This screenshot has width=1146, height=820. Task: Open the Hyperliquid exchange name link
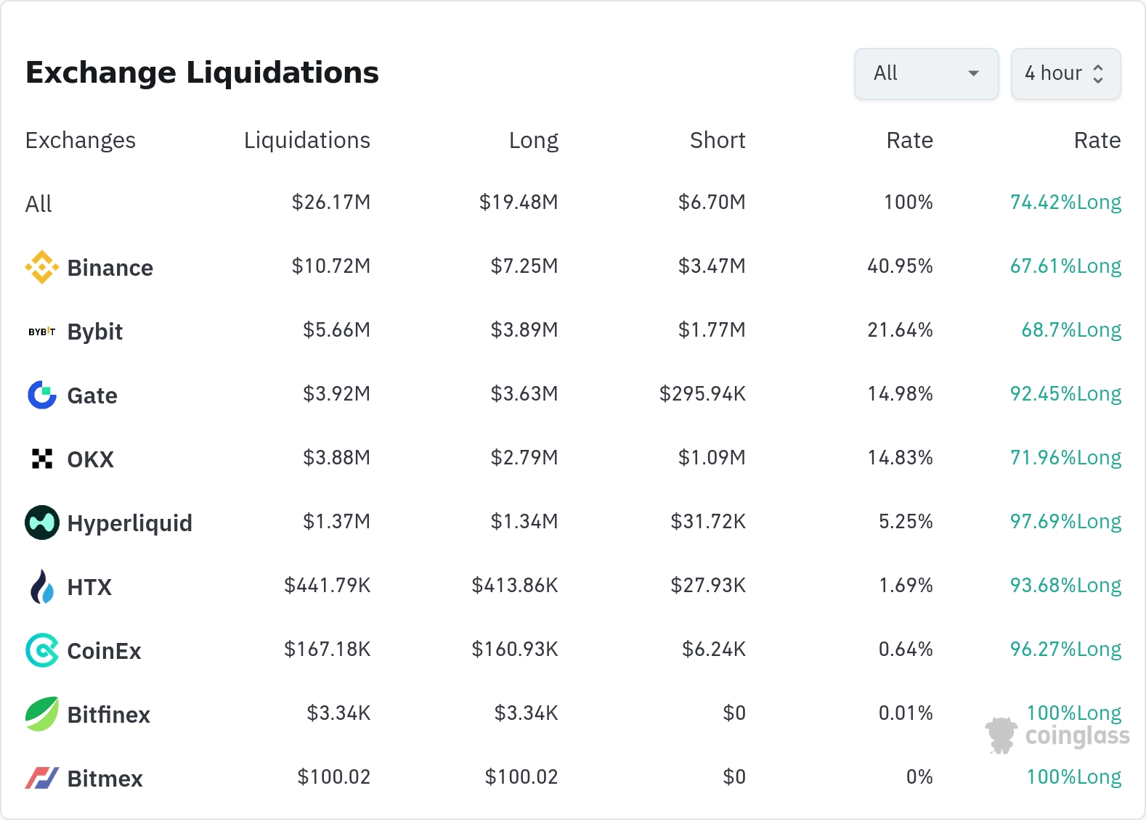[129, 523]
